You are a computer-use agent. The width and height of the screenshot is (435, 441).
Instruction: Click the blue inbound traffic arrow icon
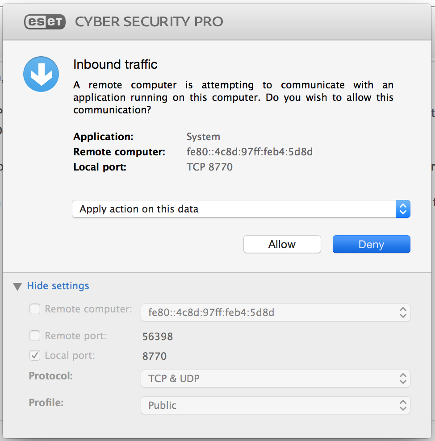click(x=41, y=74)
